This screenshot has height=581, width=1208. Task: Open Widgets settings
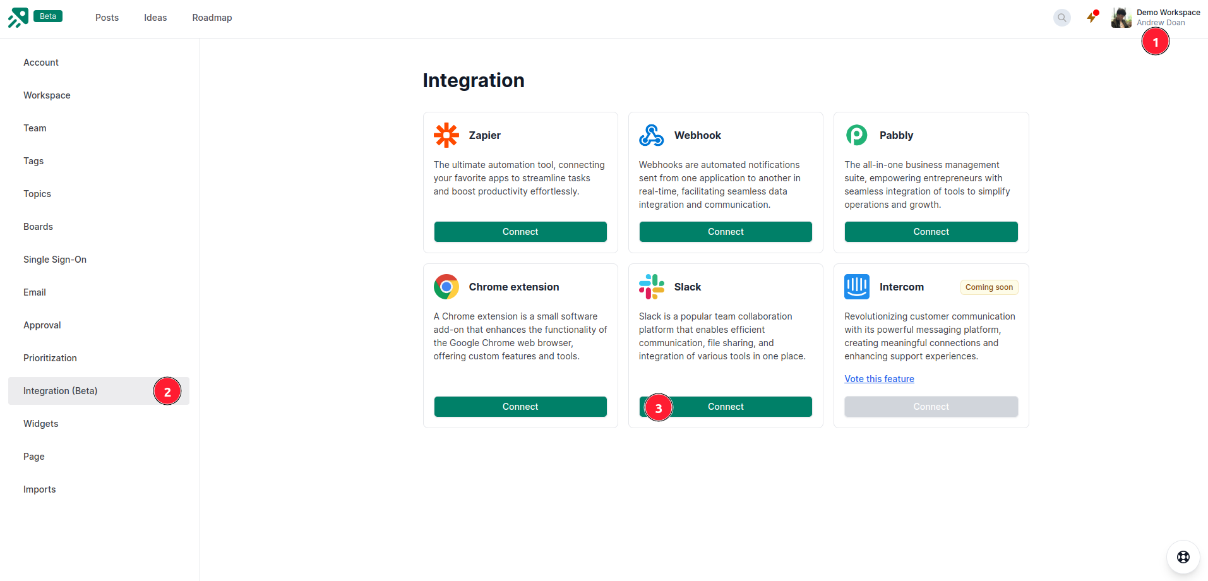click(x=99, y=424)
